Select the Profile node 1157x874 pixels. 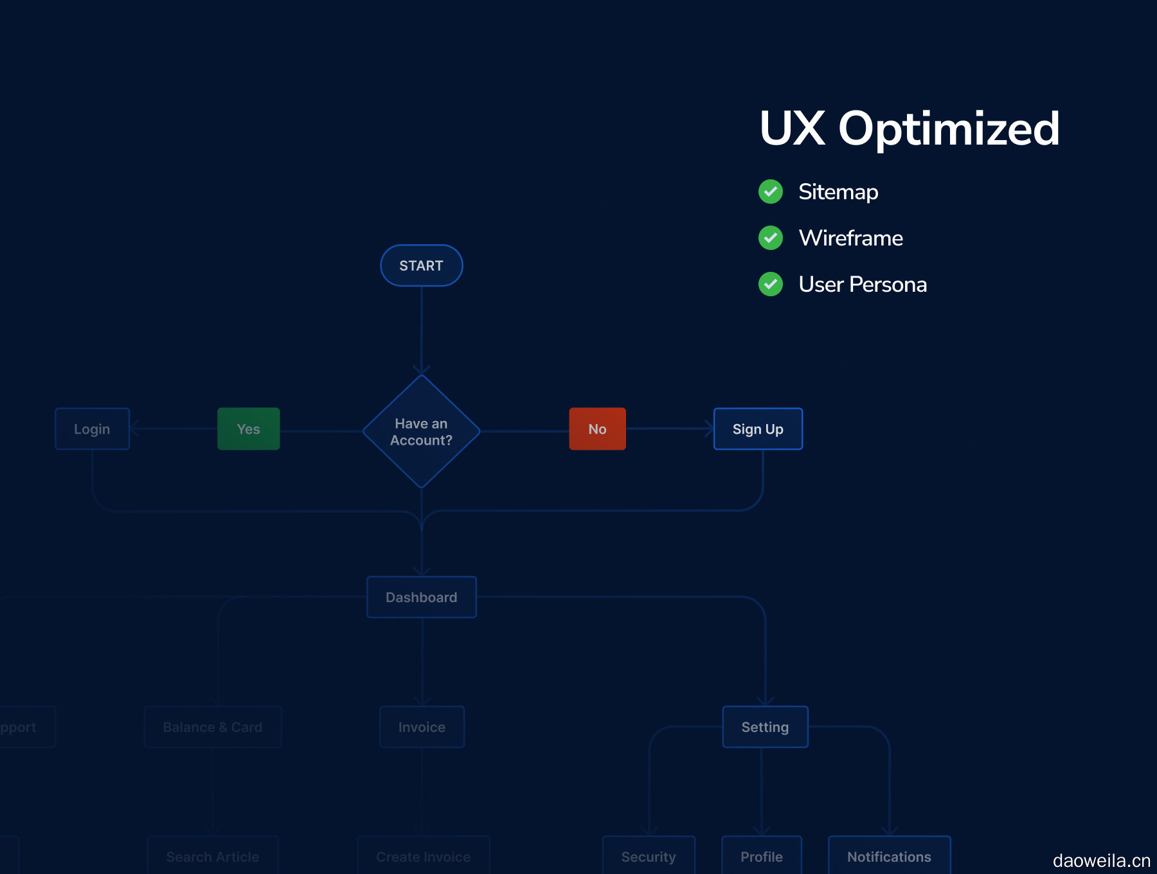pyautogui.click(x=762, y=856)
